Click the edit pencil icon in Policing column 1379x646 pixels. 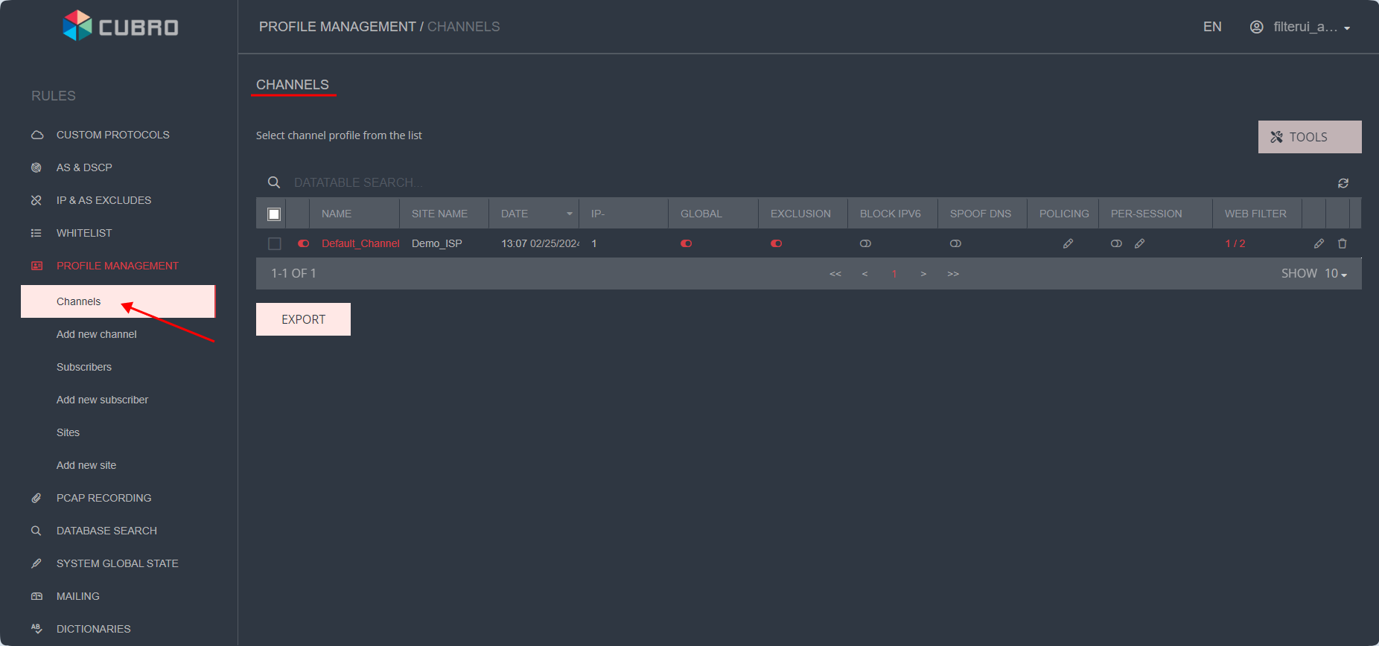coord(1067,243)
